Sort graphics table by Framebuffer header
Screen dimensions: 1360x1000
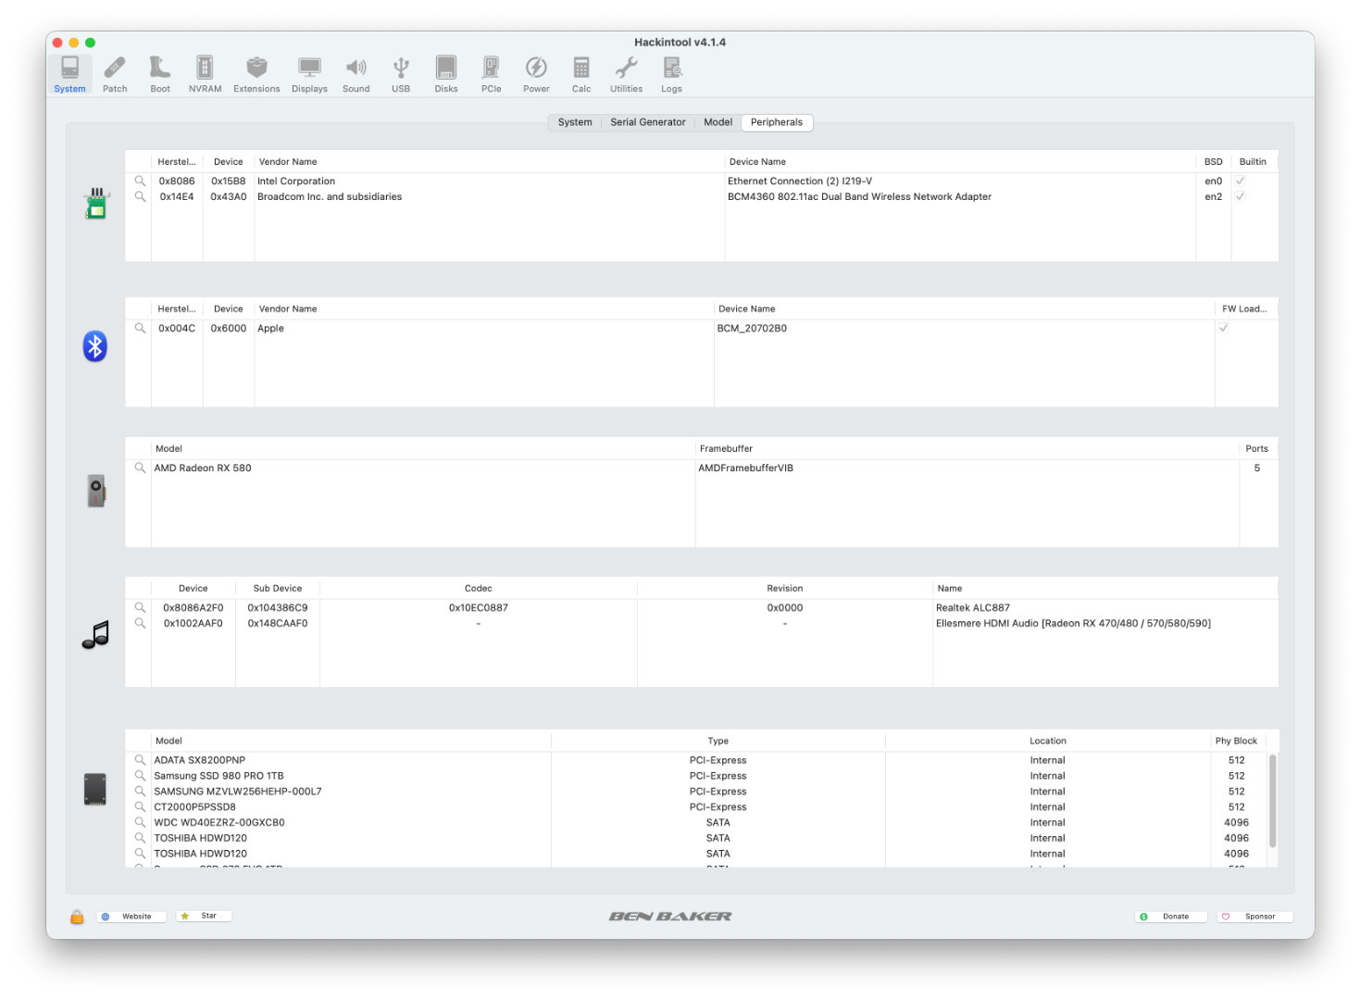(x=967, y=449)
